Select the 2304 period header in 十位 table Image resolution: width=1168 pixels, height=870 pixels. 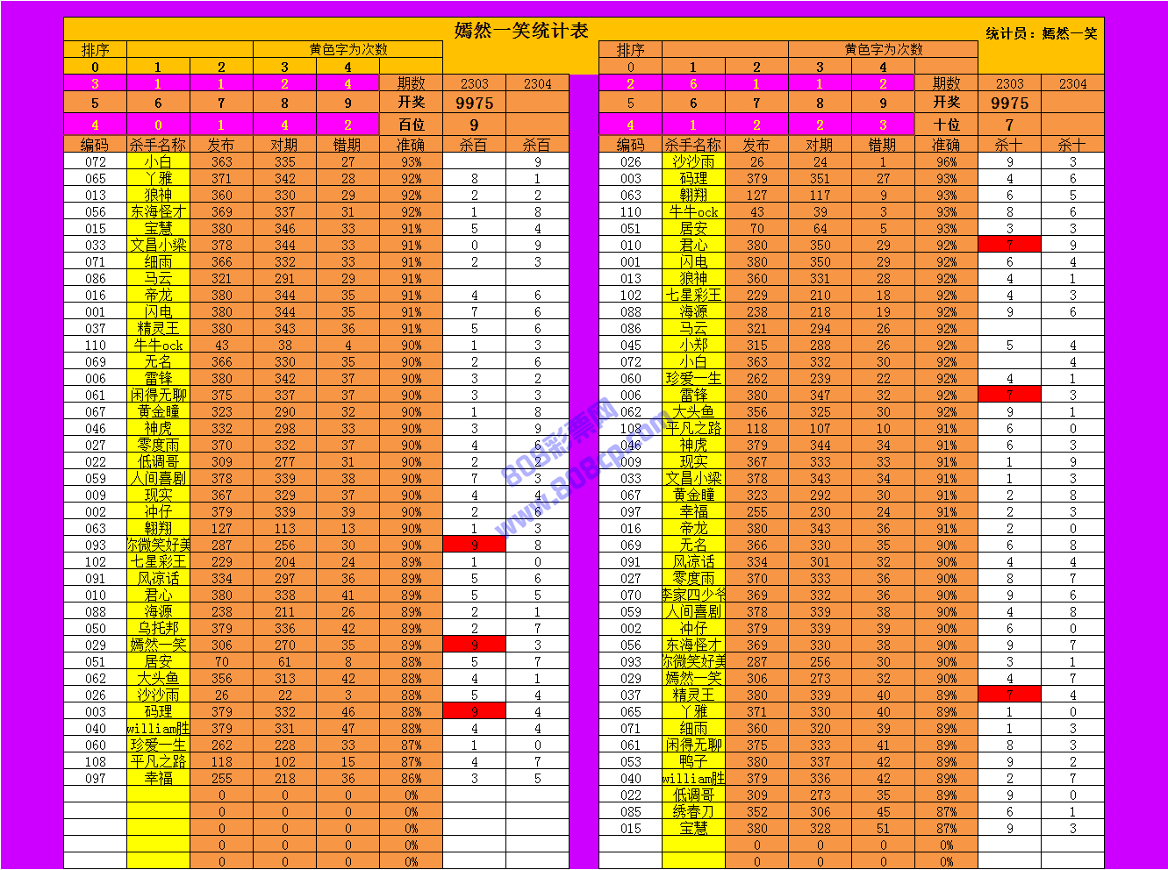[1072, 84]
